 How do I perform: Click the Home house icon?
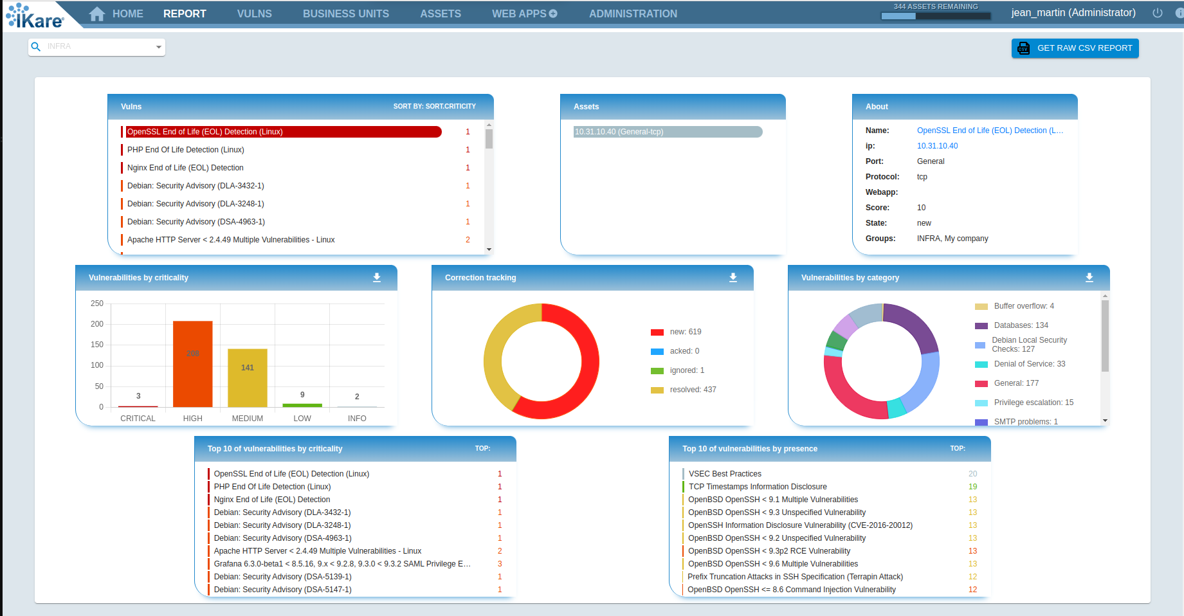pyautogui.click(x=97, y=14)
